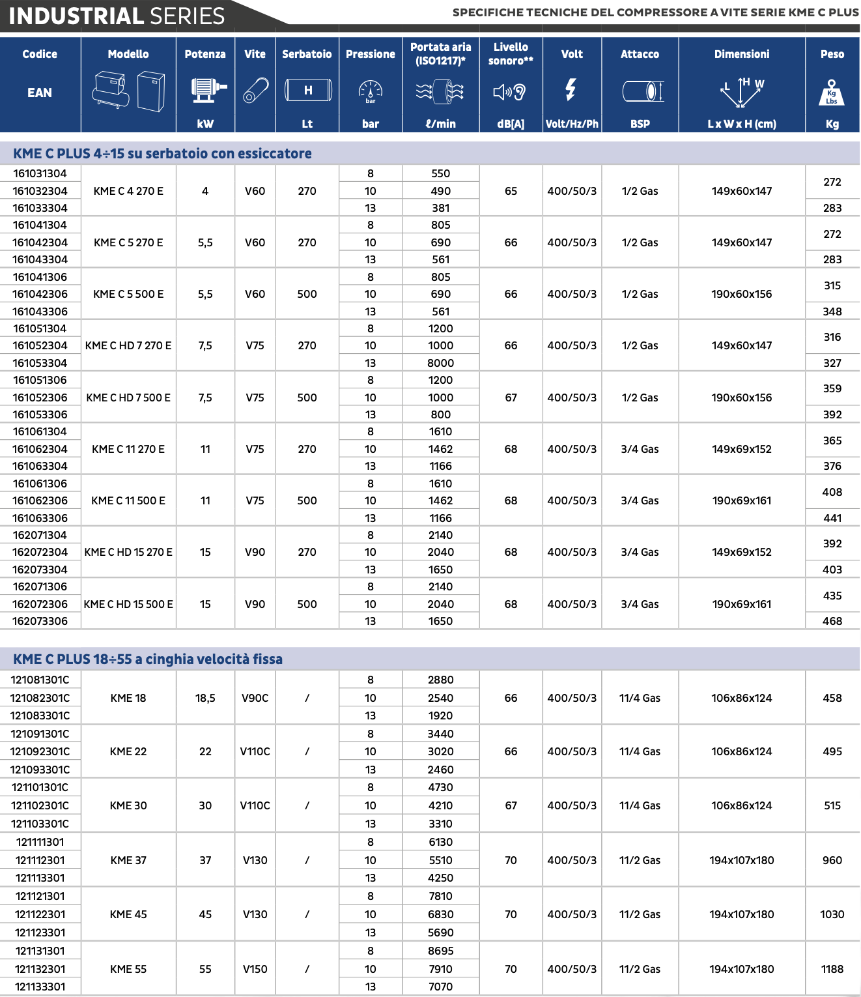861x997 pixels.
Task: Click model KME C 4 270 E
Action: [x=128, y=191]
